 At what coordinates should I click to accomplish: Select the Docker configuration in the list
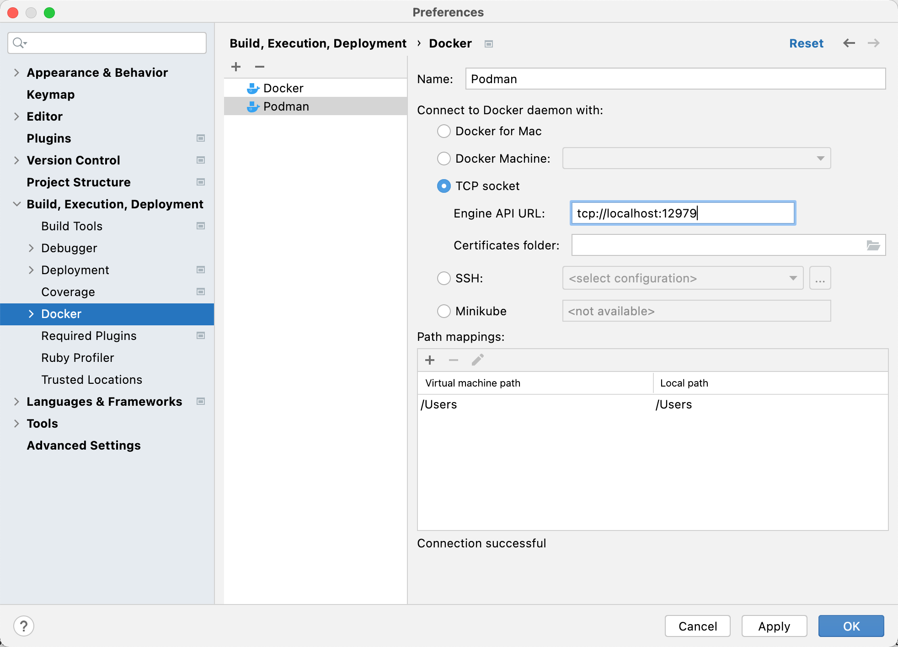(283, 88)
